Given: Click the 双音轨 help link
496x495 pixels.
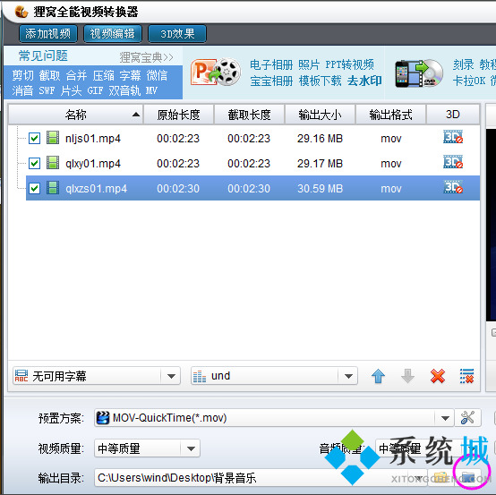Looking at the screenshot, I should coord(124,90).
